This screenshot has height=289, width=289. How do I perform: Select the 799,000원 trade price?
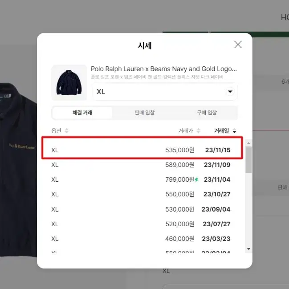click(180, 179)
